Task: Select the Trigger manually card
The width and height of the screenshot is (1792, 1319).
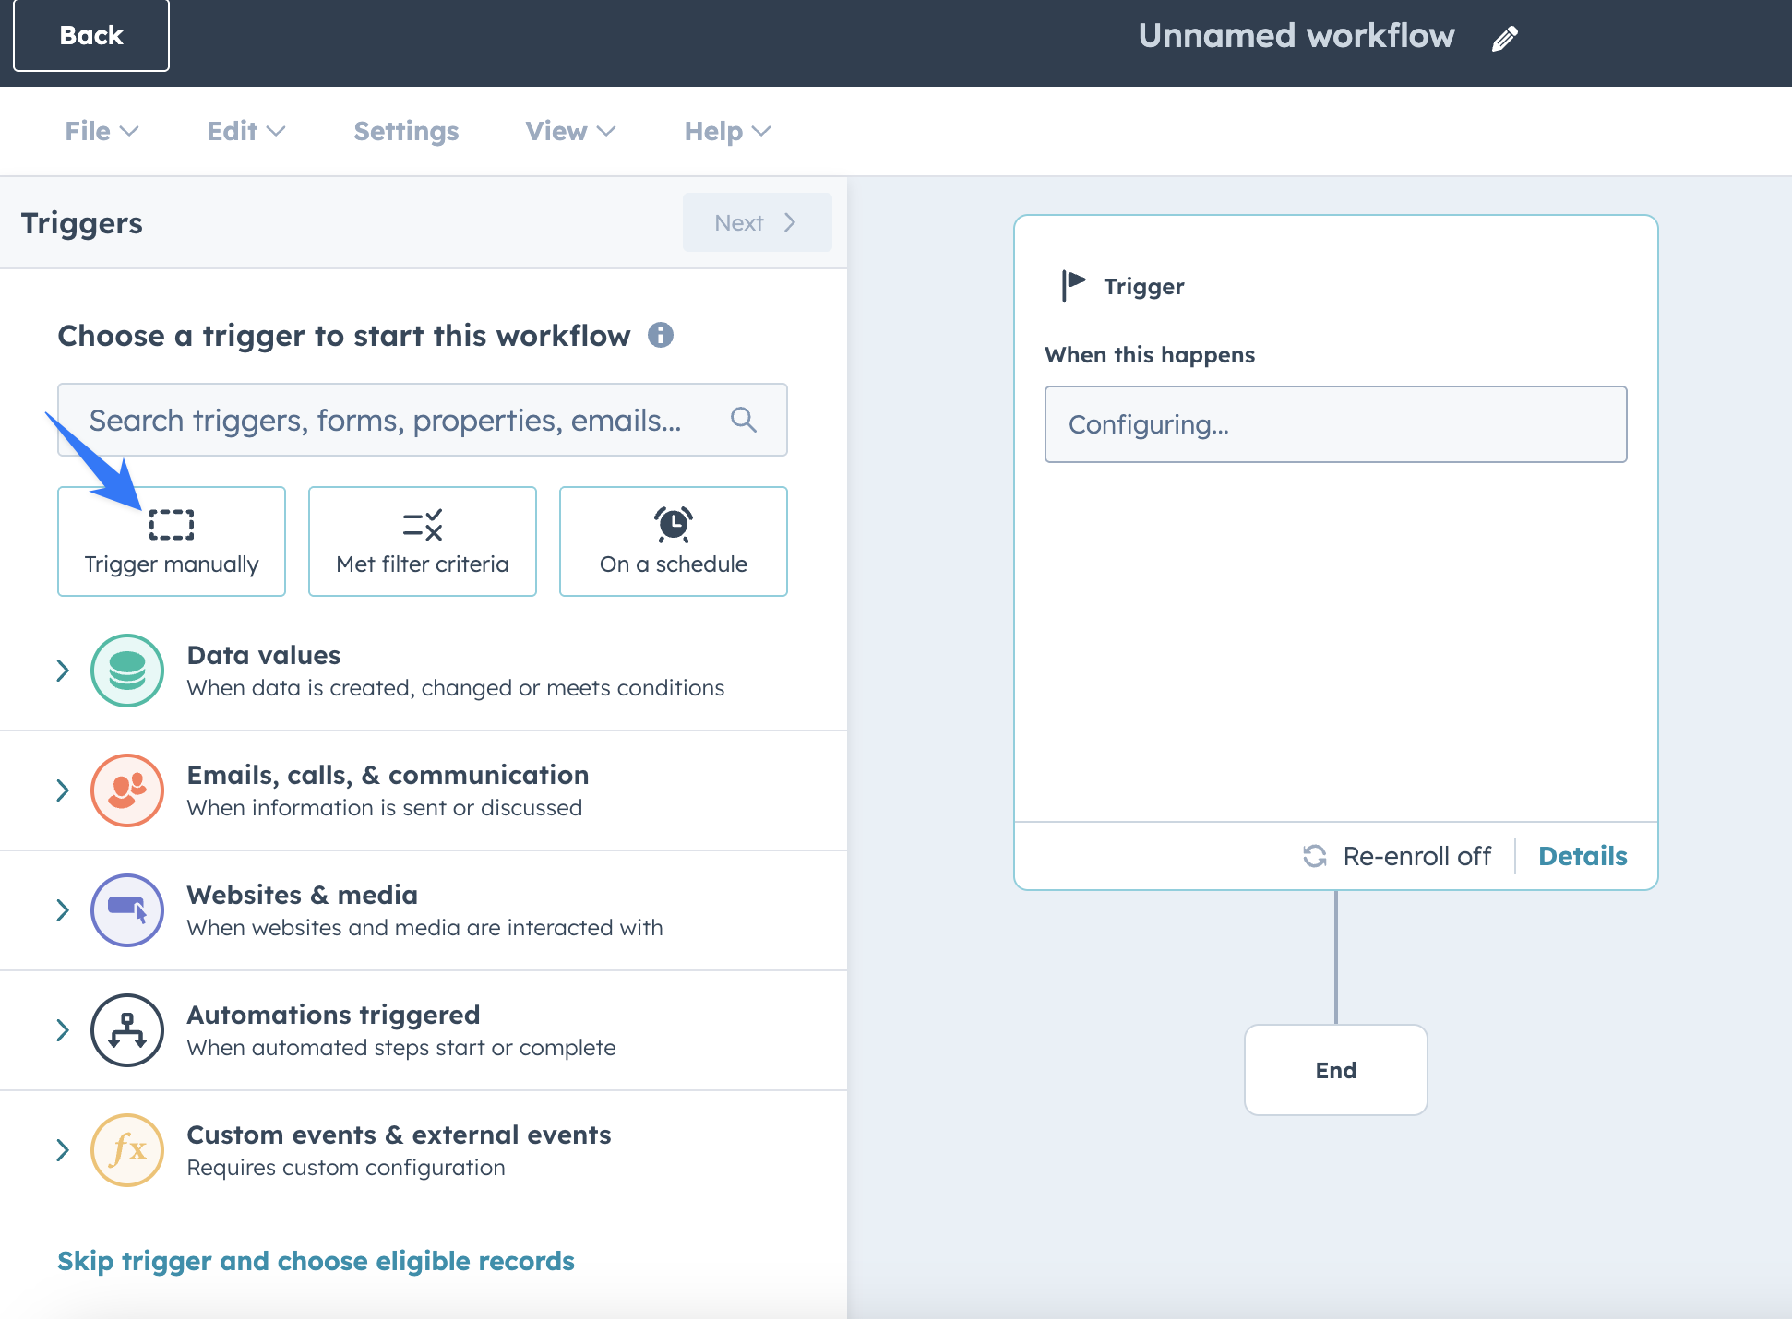Action: click(x=172, y=541)
